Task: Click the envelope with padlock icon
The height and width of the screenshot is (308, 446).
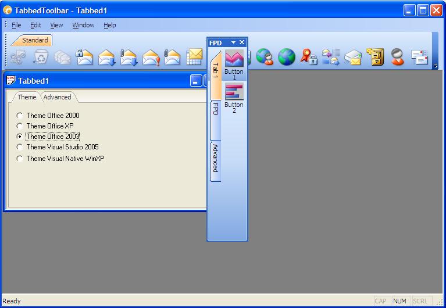Action: tap(85, 57)
